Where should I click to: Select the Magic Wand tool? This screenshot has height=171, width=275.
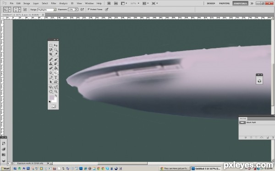56,50
